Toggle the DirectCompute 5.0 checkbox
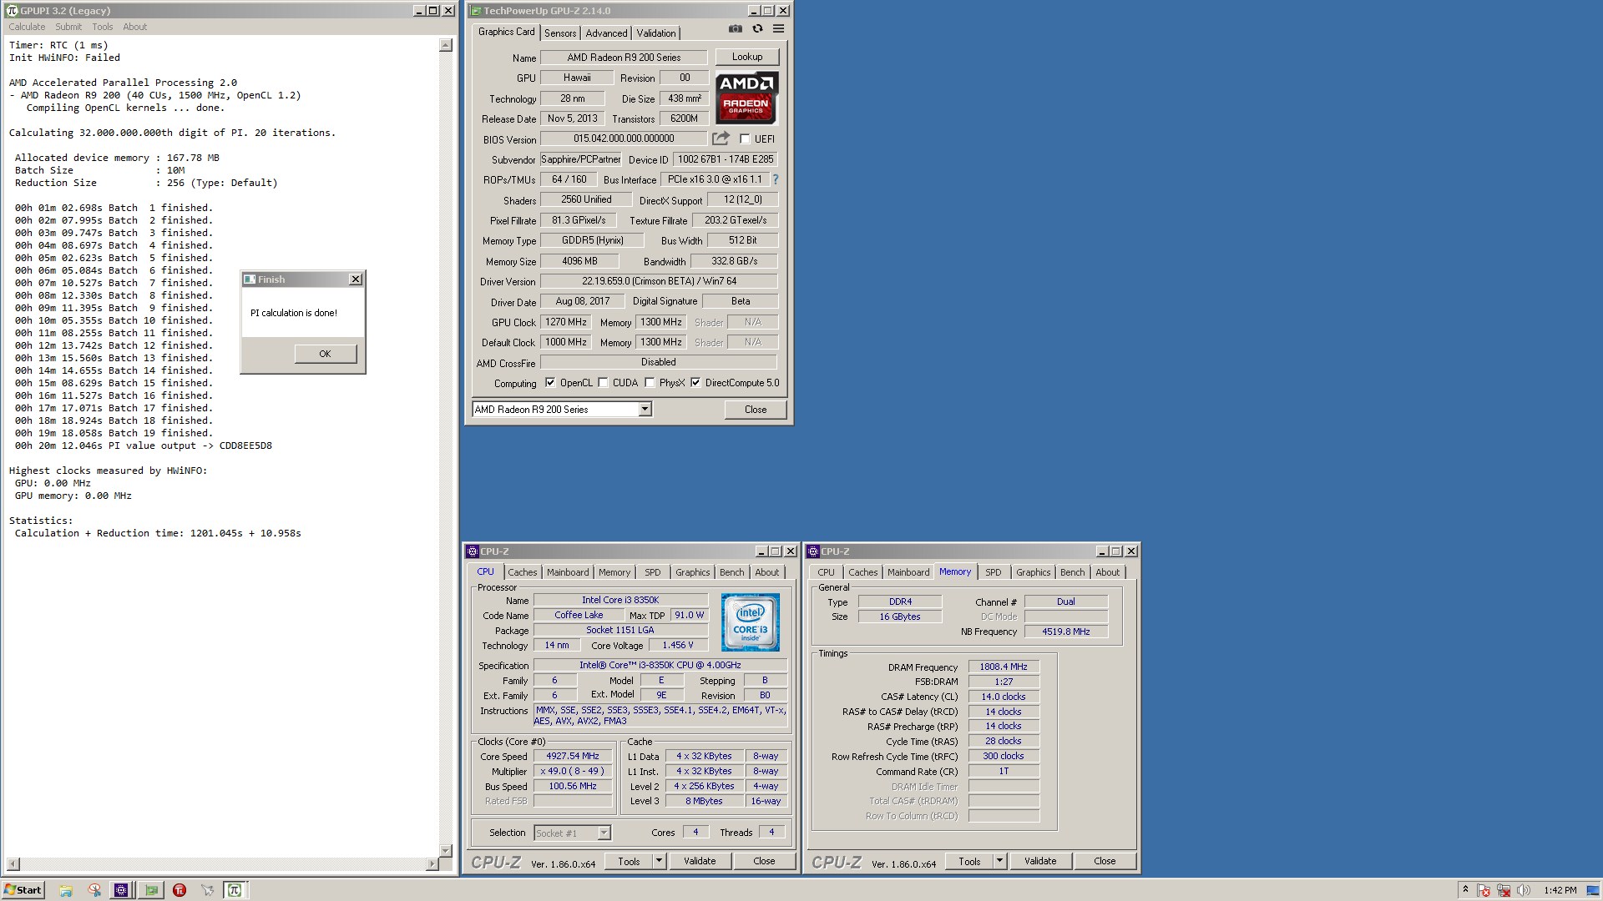This screenshot has height=901, width=1603. [x=695, y=383]
